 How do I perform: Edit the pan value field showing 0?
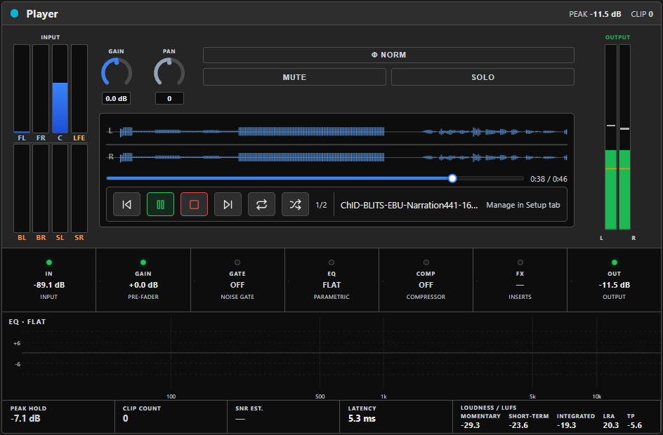point(169,98)
